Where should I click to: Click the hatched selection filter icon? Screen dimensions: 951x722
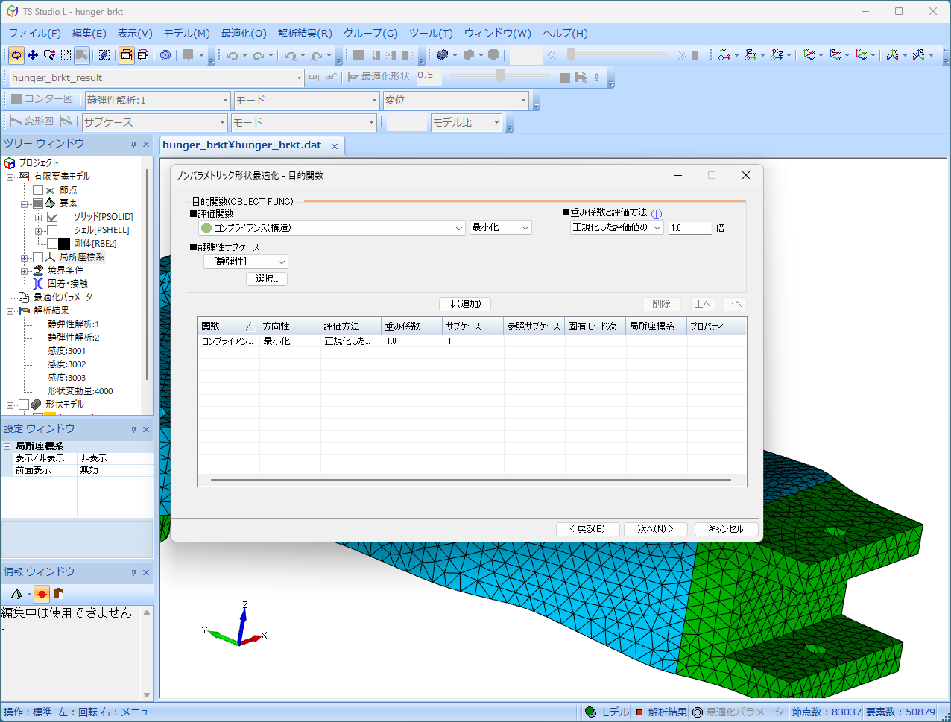click(x=104, y=55)
